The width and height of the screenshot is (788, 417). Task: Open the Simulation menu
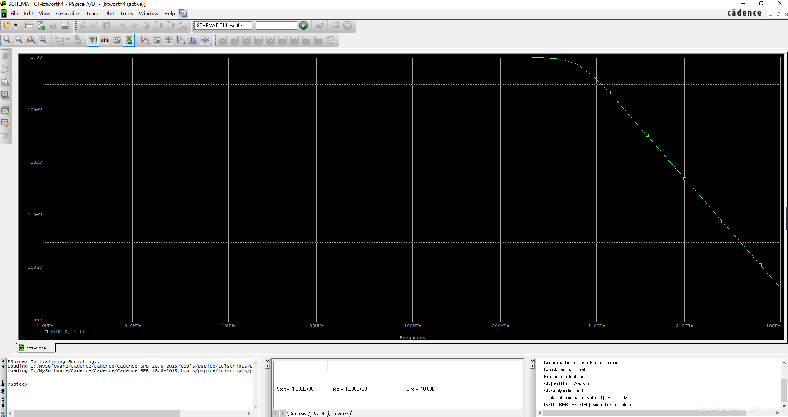click(68, 14)
